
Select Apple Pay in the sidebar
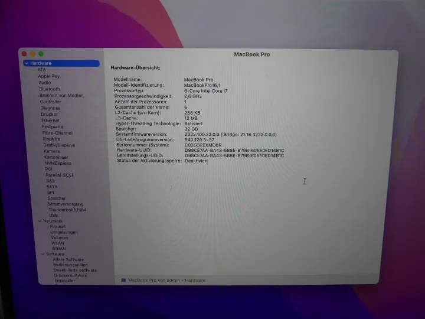pos(49,76)
